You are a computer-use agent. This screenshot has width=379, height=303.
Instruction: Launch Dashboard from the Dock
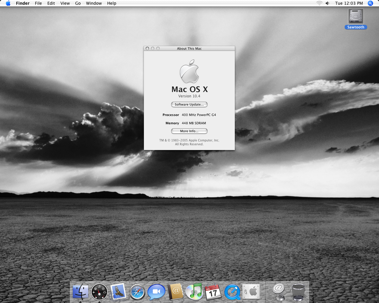[99, 292]
